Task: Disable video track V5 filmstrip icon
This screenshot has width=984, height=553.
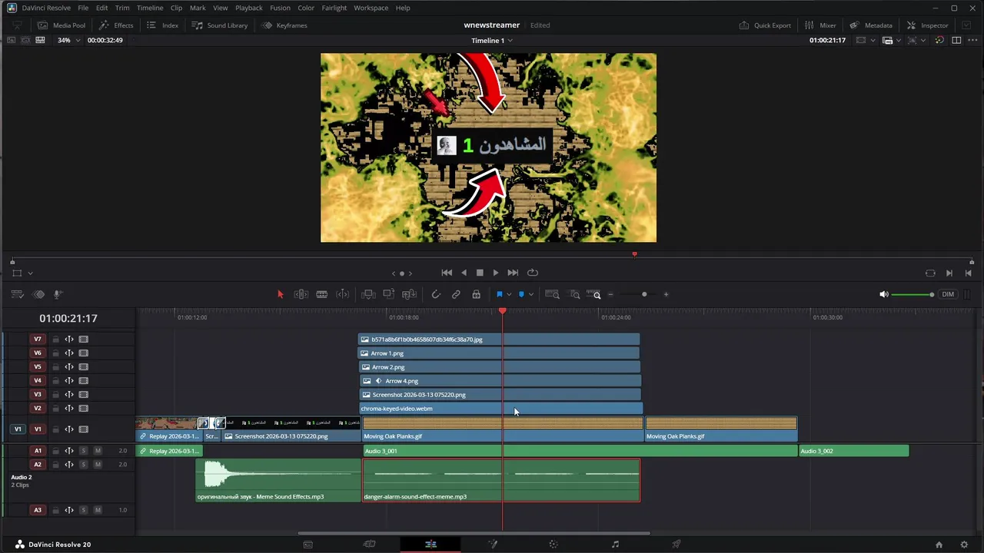Action: [83, 367]
